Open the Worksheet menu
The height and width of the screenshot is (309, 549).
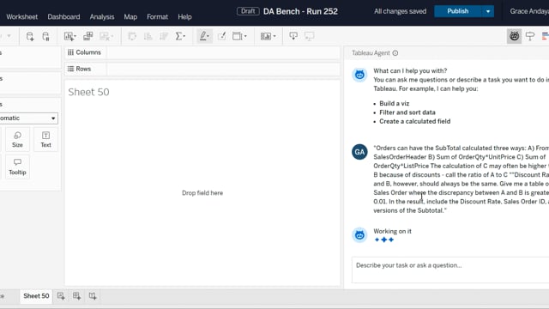click(21, 17)
